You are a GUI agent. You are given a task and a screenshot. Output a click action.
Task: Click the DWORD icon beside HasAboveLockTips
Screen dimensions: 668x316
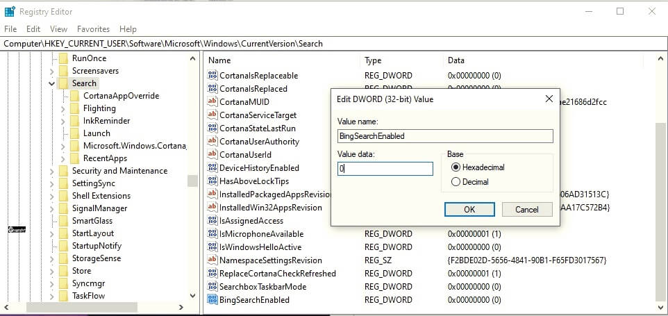pos(212,181)
